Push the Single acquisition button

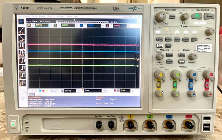coord(209,16)
